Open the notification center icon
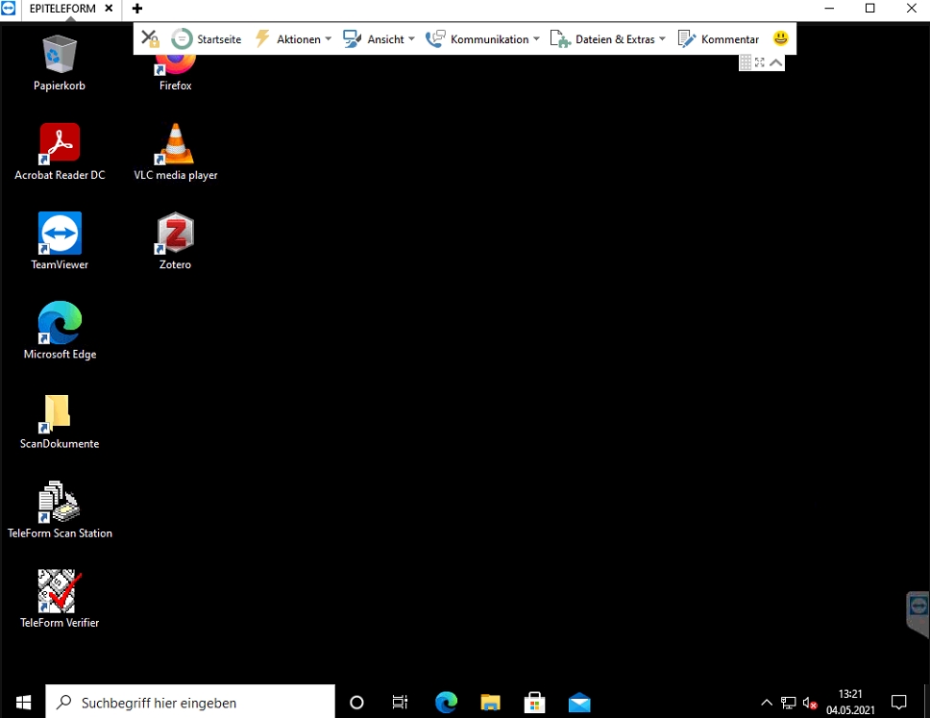This screenshot has width=930, height=718. 899,703
